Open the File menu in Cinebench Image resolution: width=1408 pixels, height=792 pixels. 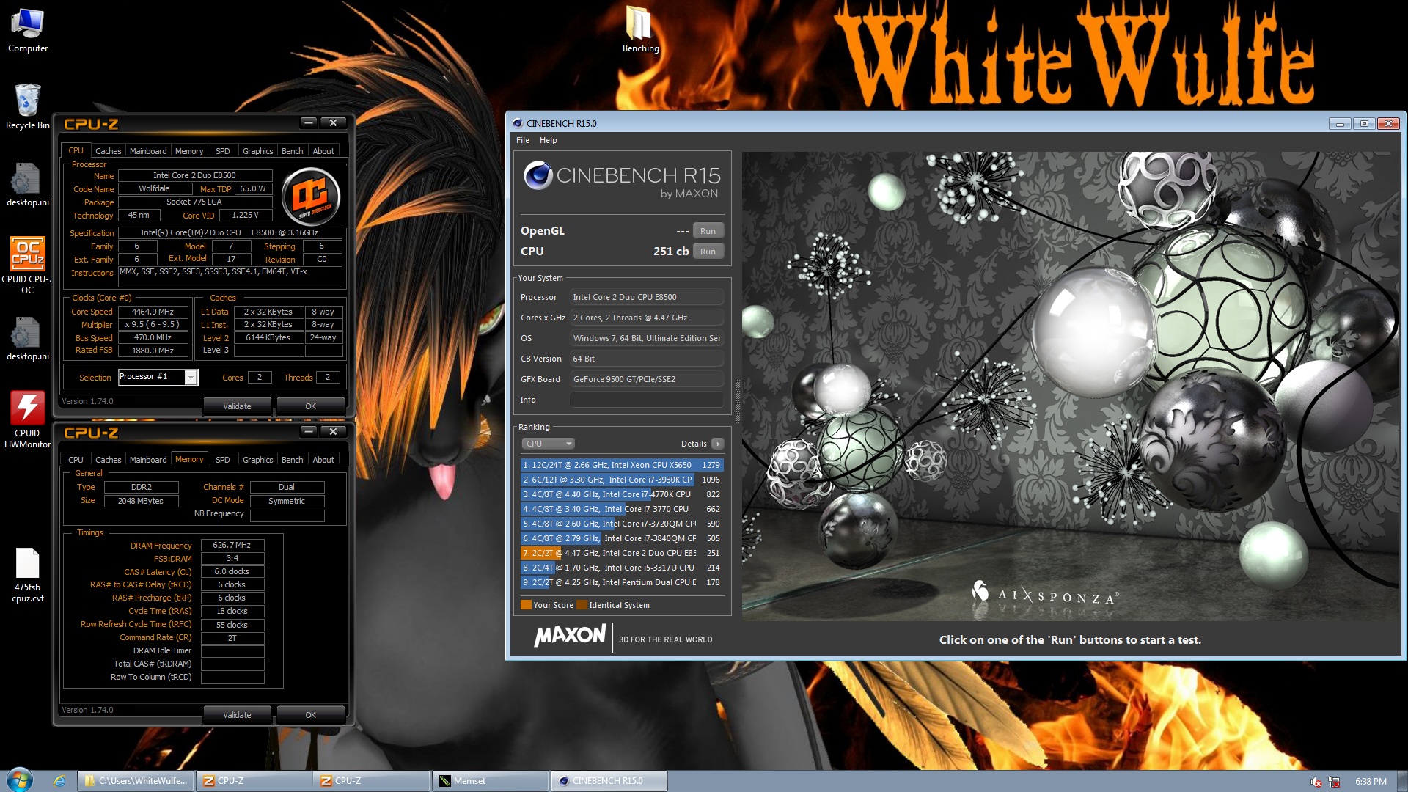523,140
